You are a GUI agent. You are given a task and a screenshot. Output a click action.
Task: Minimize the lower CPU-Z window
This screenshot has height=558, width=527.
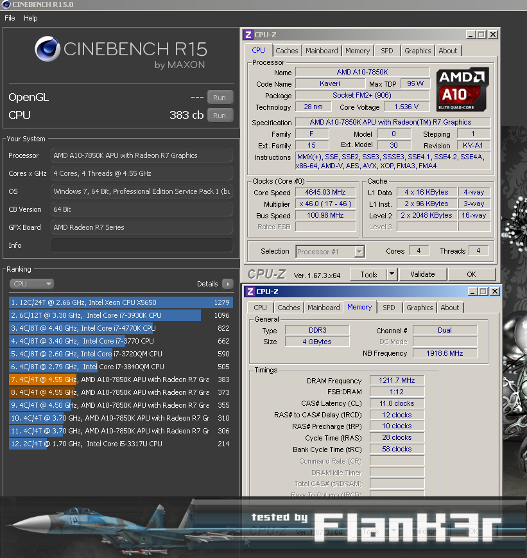(472, 292)
